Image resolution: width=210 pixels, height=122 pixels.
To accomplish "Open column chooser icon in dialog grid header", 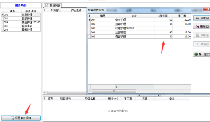I will tap(89, 16).
